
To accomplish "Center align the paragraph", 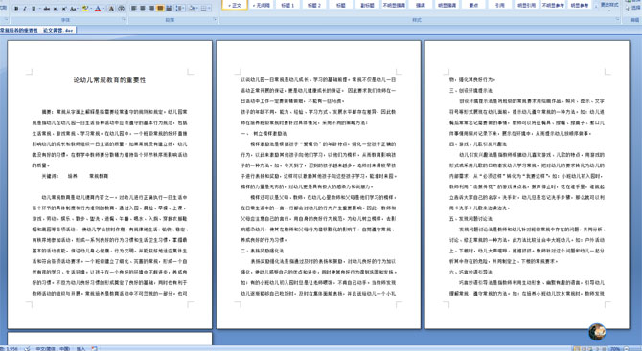I will tap(143, 9).
